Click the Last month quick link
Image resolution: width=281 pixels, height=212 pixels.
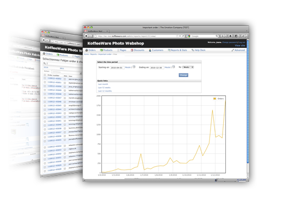(x=103, y=84)
